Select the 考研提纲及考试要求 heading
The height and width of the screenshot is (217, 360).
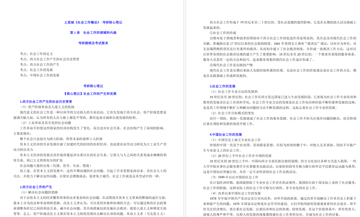(93, 43)
